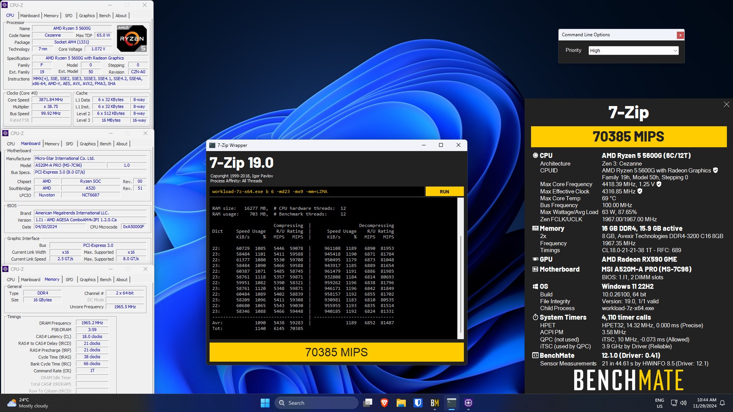Select SPD tab in bottom CPU-Z Memory window
This screenshot has height=412, width=733.
(69, 280)
